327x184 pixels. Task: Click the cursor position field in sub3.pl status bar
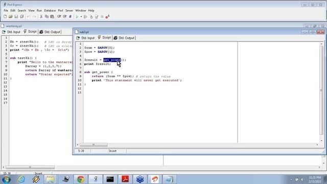[x=81, y=151]
